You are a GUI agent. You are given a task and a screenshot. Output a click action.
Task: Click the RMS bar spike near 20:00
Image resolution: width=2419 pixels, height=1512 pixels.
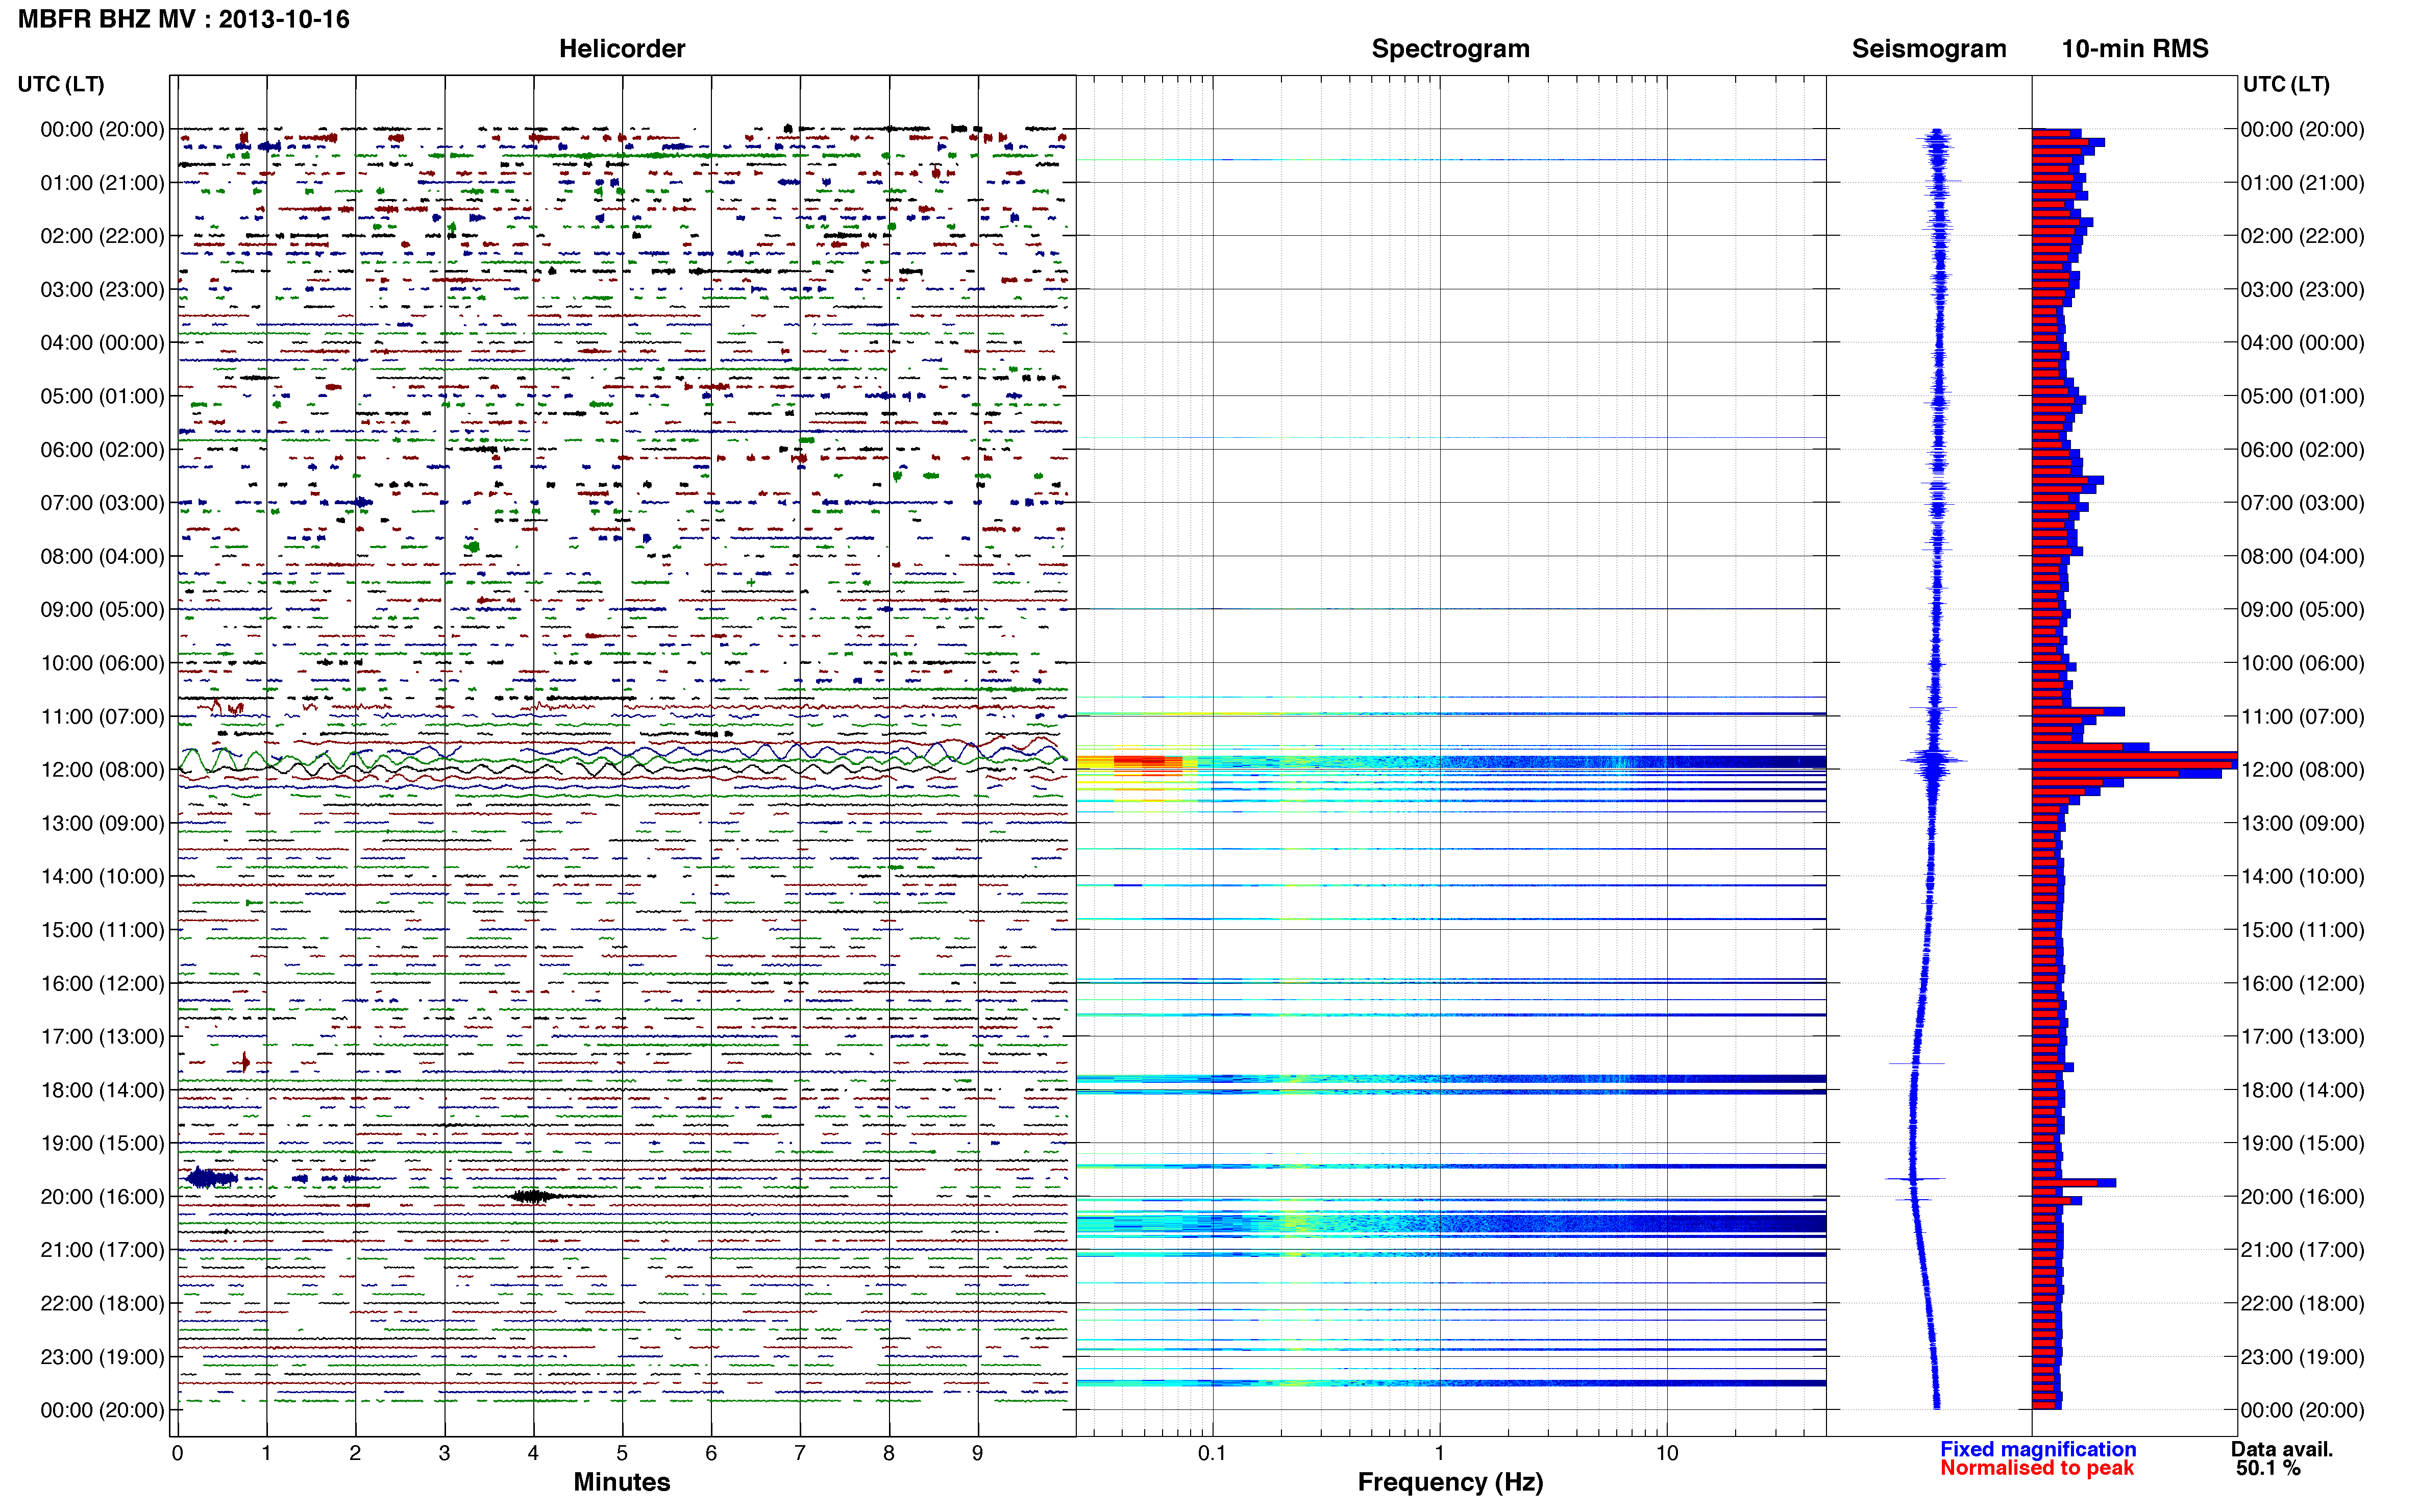2073,1183
